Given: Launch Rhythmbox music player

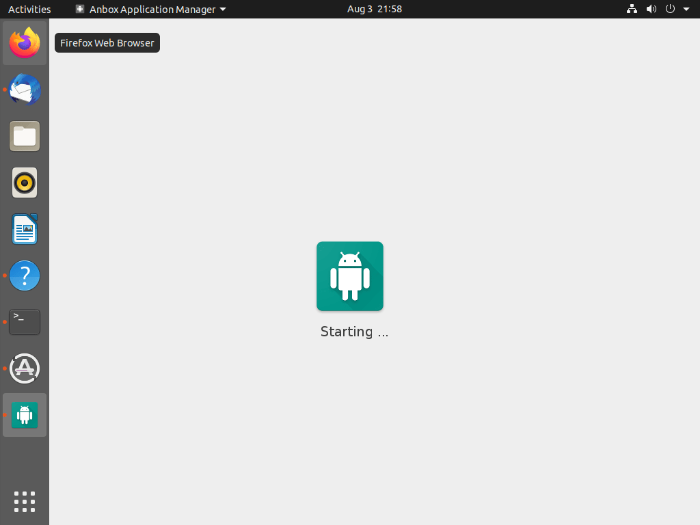Looking at the screenshot, I should click(25, 183).
